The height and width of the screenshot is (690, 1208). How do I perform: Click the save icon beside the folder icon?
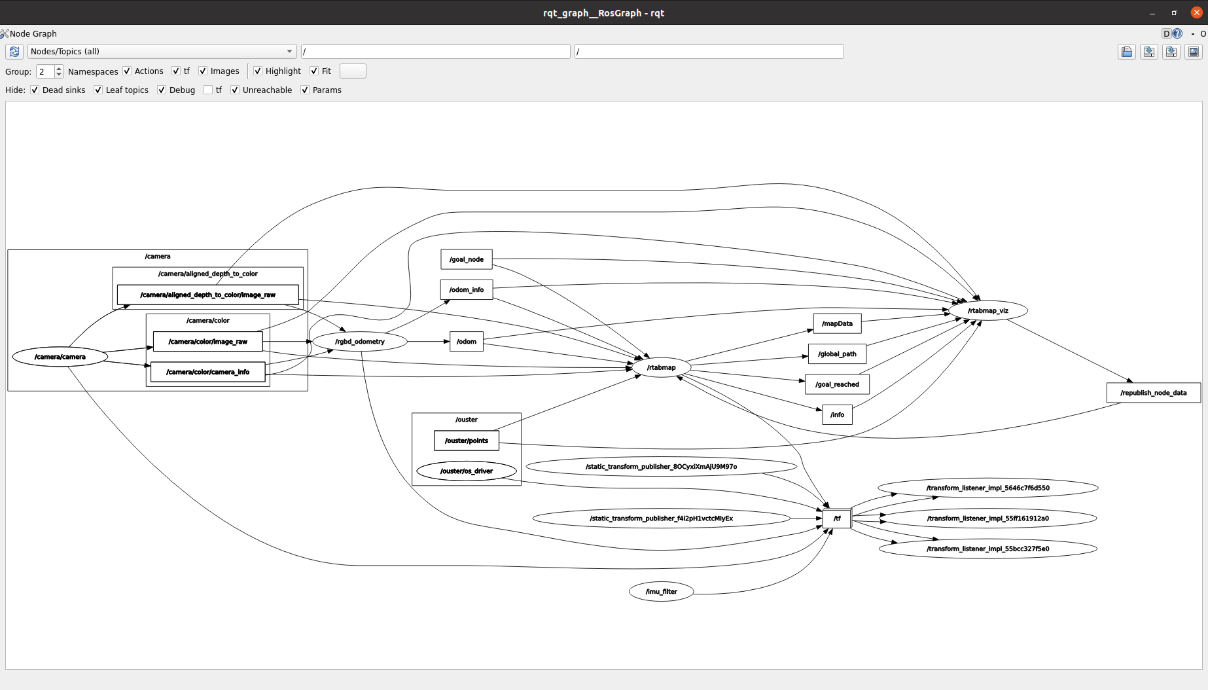pyautogui.click(x=1149, y=52)
